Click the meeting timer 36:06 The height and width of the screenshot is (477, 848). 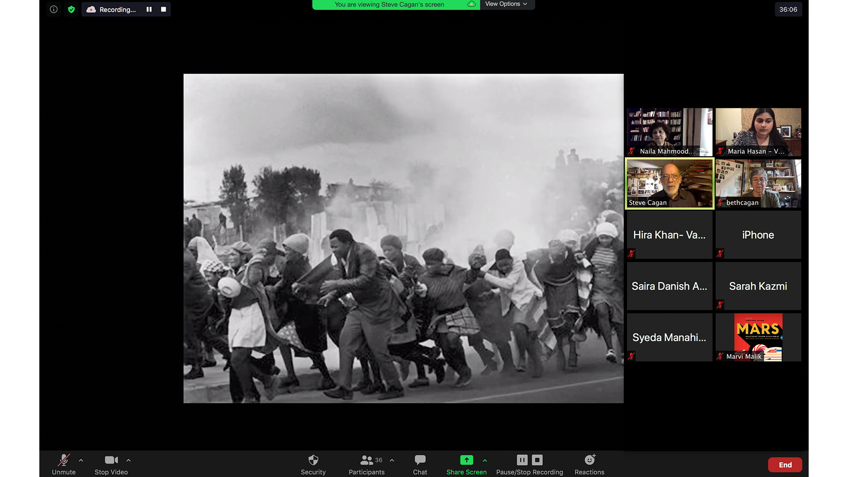[788, 9]
